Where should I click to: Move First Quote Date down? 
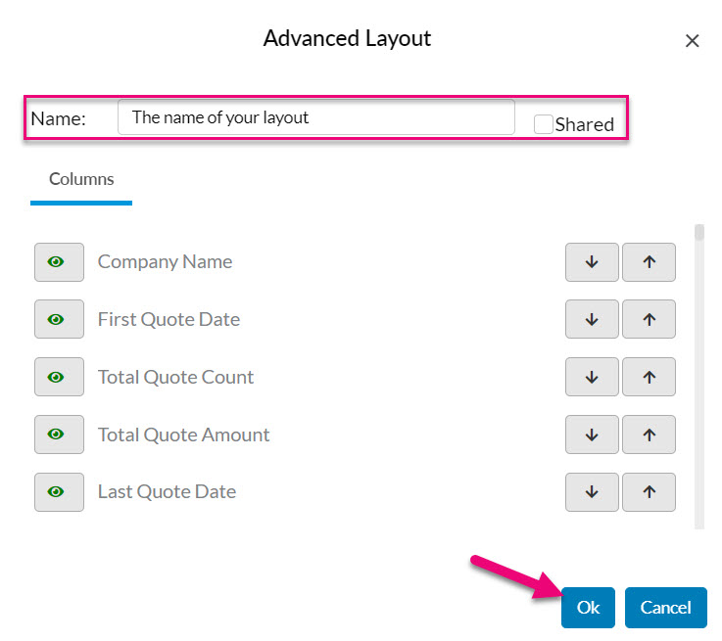point(592,319)
